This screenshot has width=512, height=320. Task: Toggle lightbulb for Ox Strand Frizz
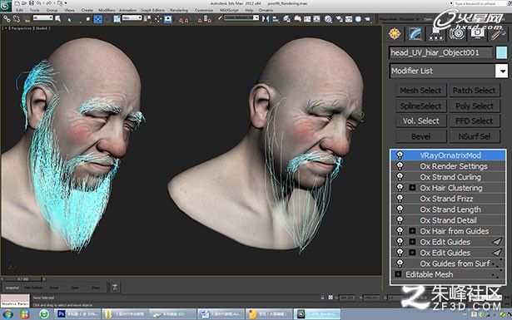pyautogui.click(x=400, y=198)
